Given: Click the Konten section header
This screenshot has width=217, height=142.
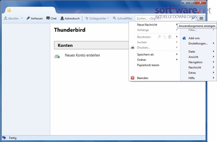Looking at the screenshot, I should tap(91, 45).
